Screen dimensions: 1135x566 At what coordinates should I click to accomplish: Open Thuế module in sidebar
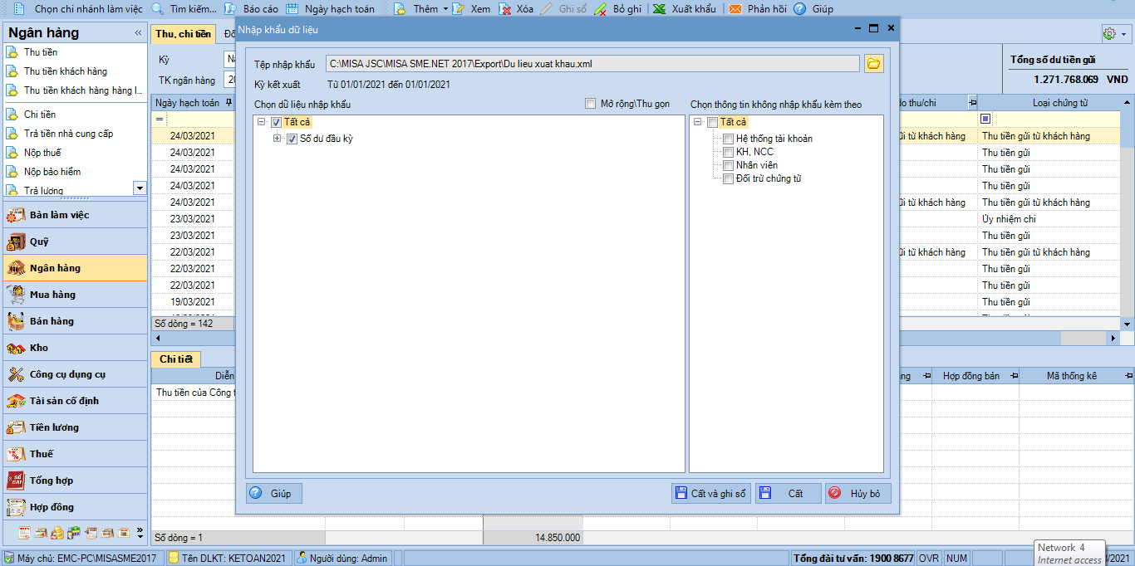point(75,454)
